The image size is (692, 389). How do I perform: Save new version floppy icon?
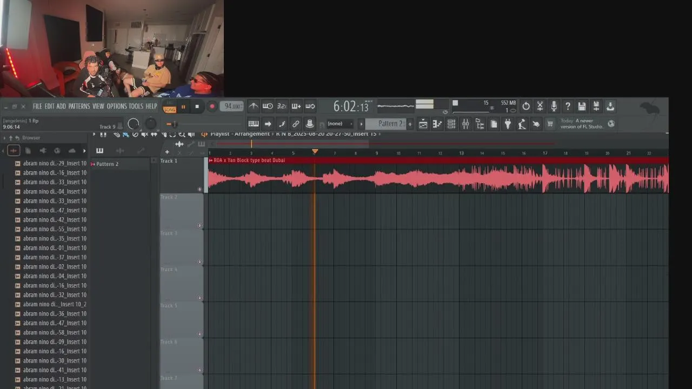tap(596, 106)
